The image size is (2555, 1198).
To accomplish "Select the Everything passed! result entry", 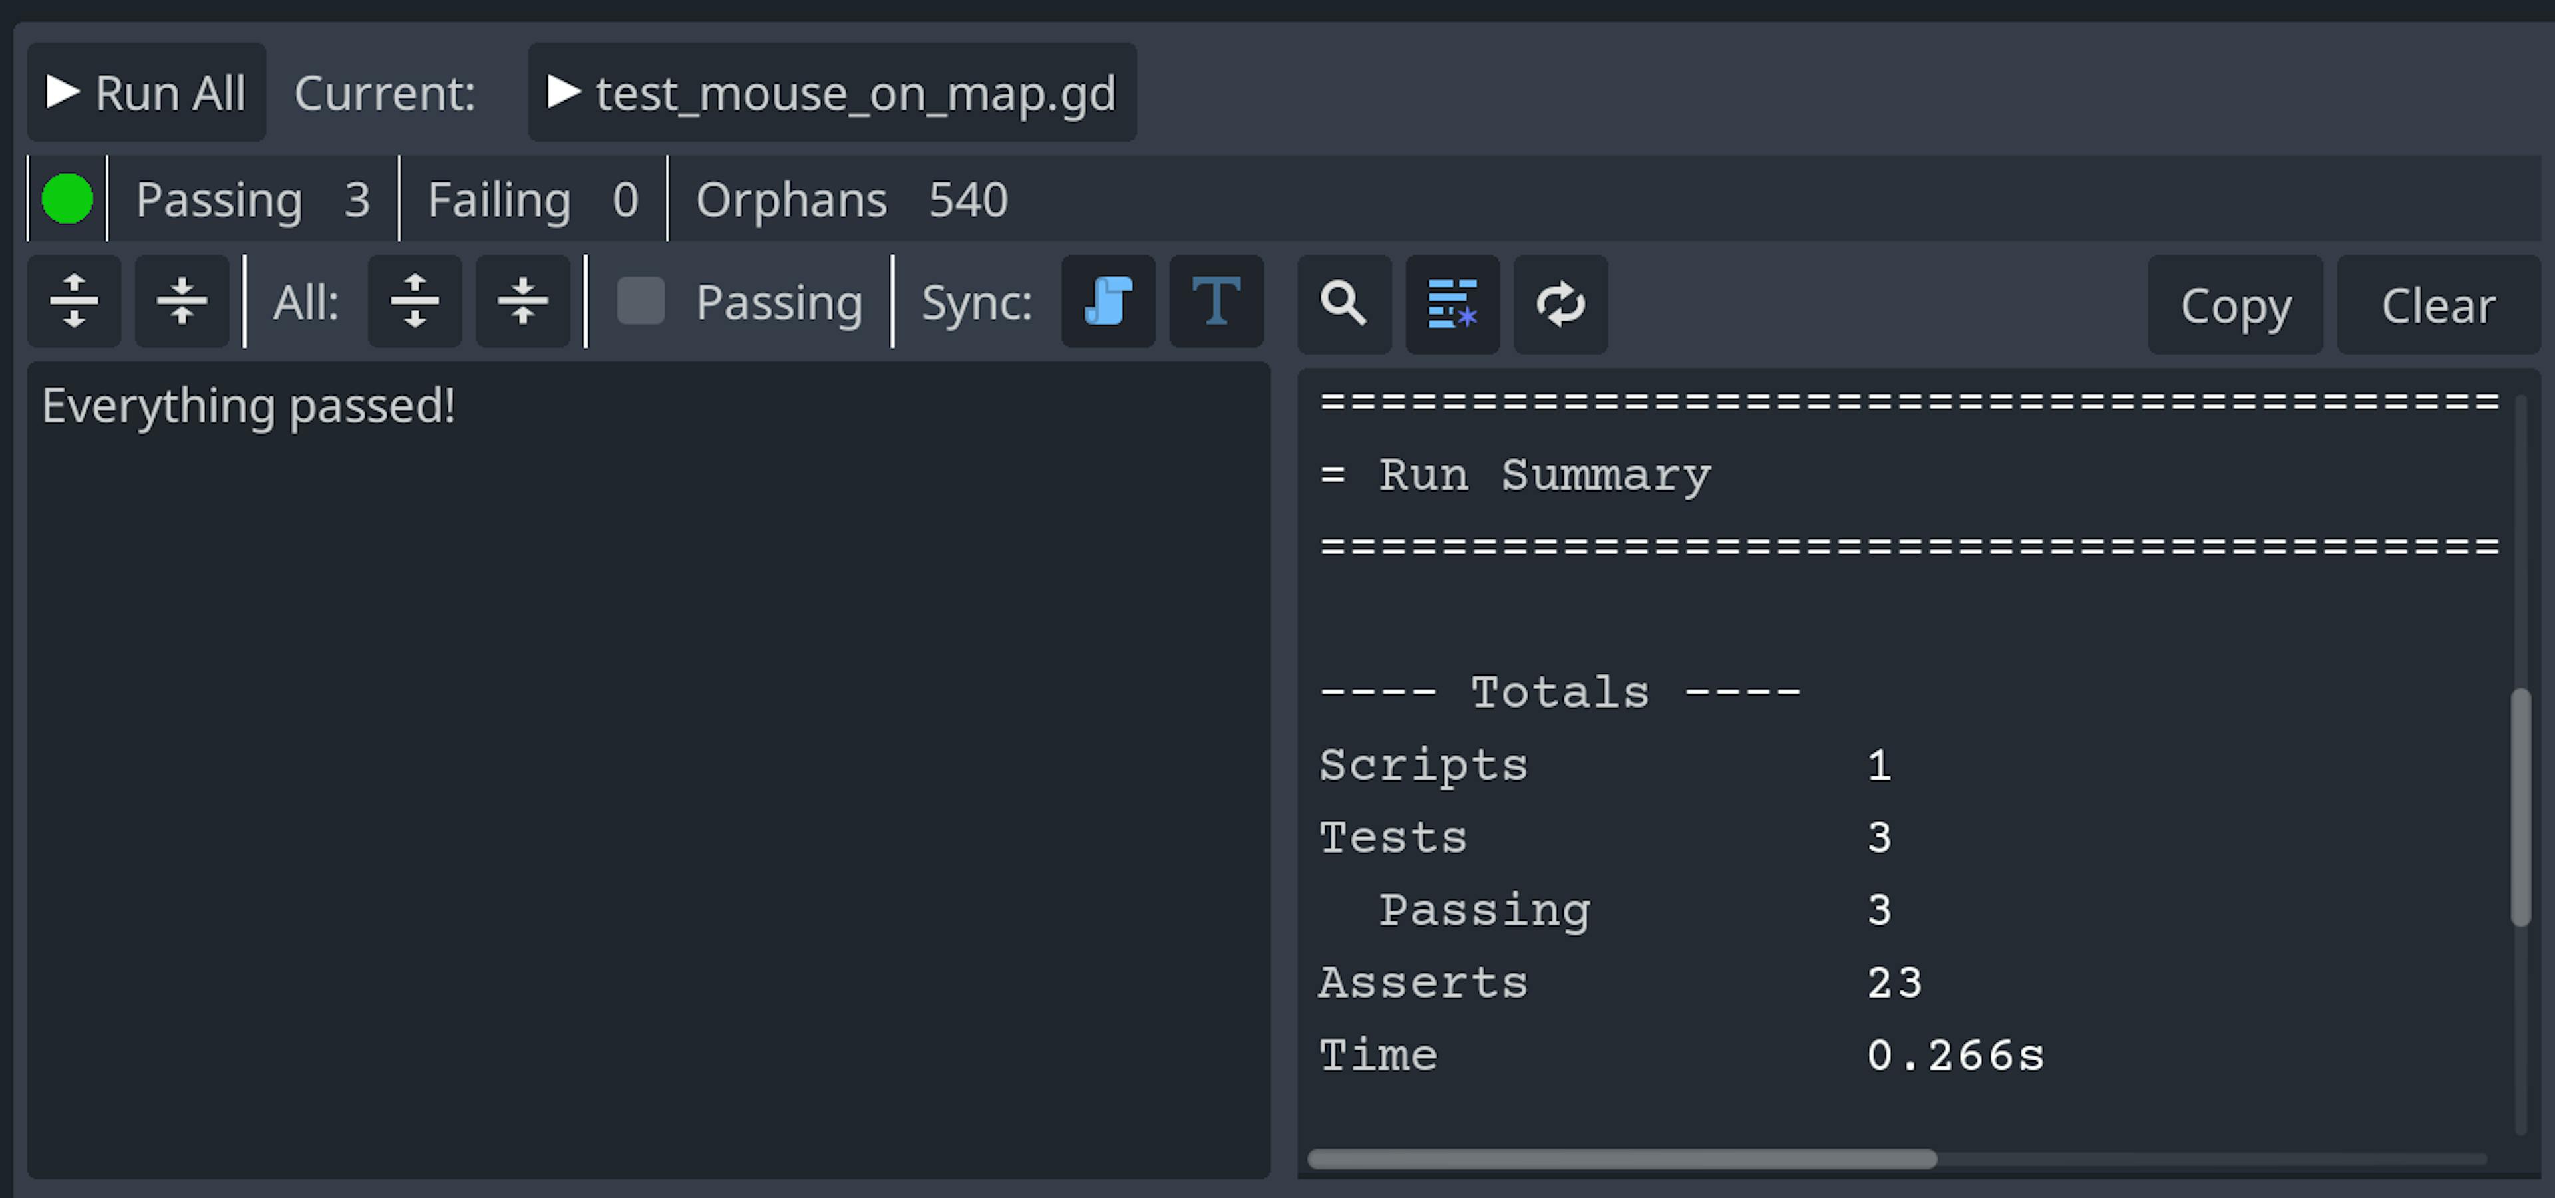I will tap(249, 406).
